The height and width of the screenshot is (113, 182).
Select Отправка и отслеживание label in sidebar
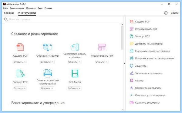(x=150, y=95)
